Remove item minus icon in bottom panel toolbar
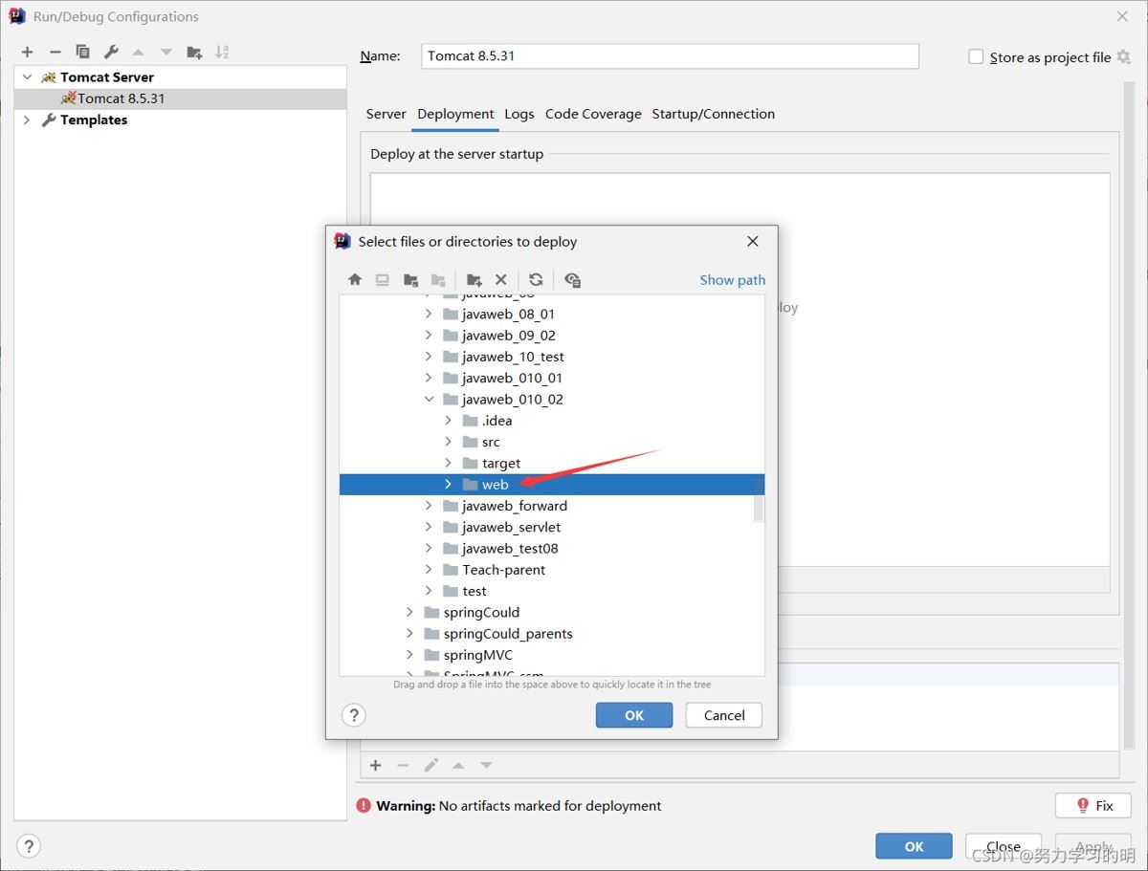 coord(403,765)
